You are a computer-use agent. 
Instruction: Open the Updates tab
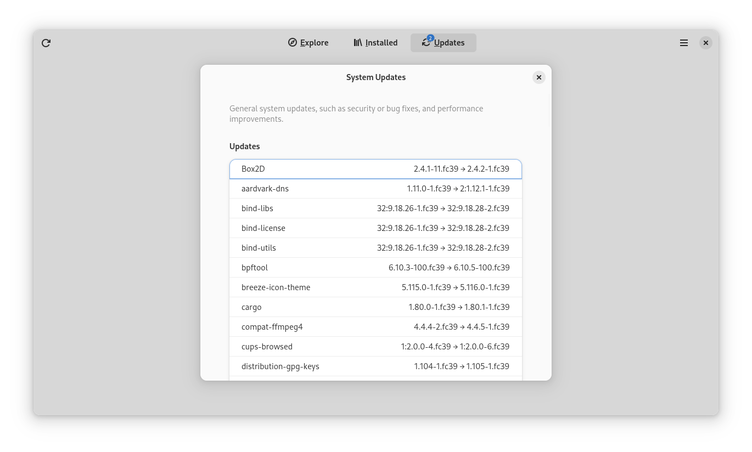(x=443, y=43)
